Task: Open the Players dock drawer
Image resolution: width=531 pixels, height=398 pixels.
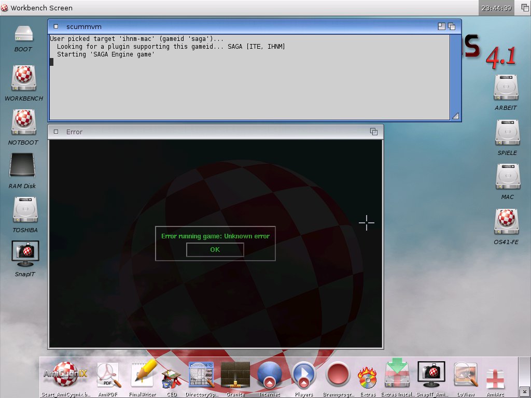Action: click(x=304, y=375)
